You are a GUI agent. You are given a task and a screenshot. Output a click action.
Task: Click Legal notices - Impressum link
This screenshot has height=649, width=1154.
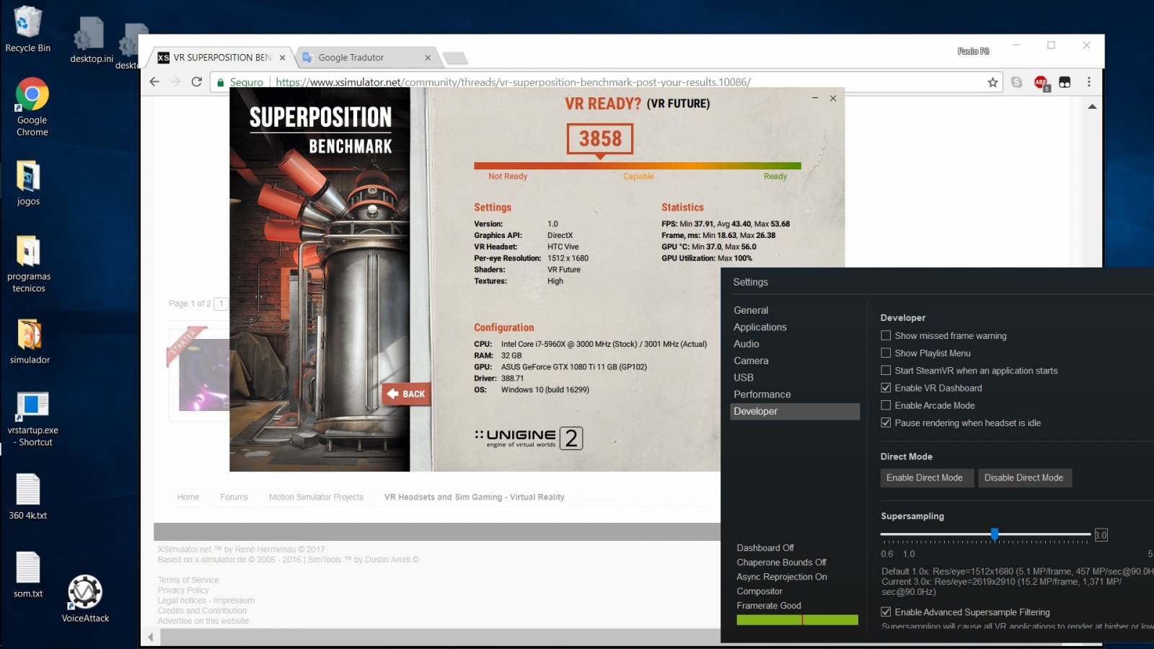pos(206,600)
